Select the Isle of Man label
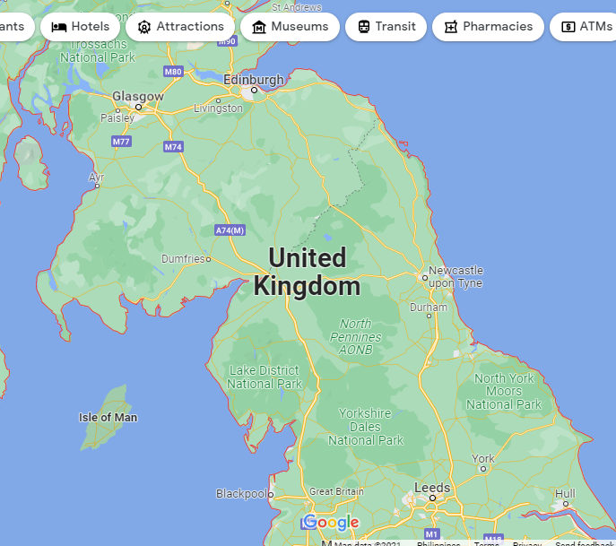Image resolution: width=616 pixels, height=546 pixels. pos(108,417)
